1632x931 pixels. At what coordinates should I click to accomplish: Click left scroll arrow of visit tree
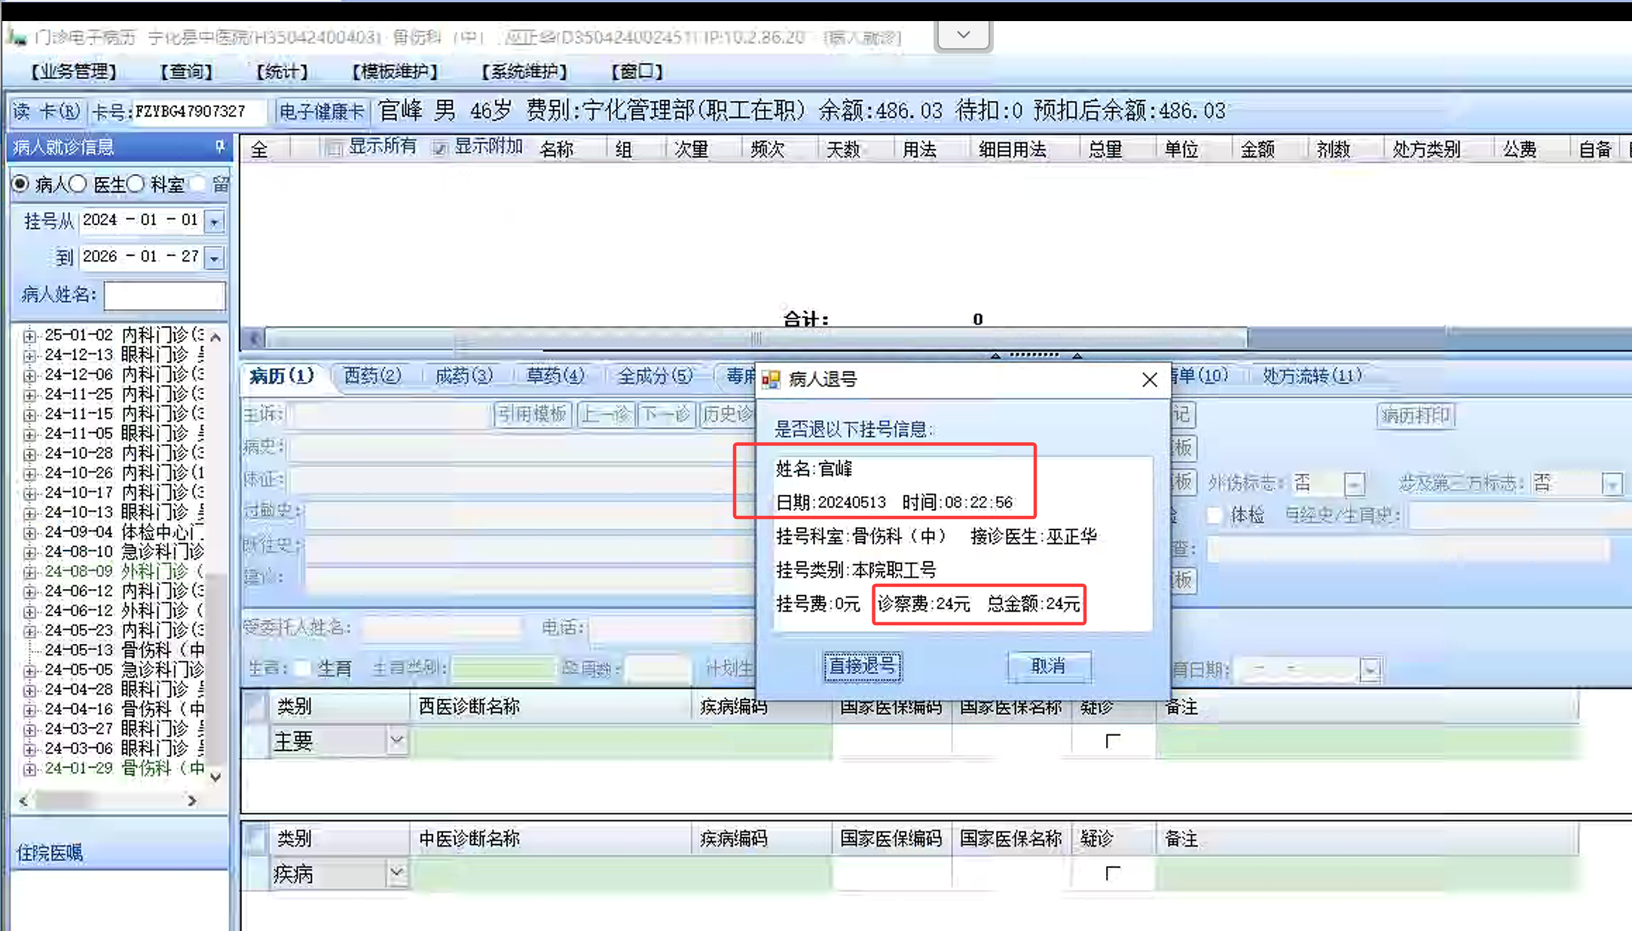point(23,801)
